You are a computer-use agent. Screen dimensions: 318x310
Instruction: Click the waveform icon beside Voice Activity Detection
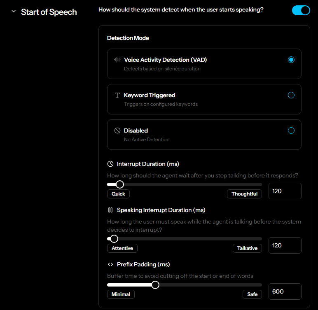click(x=117, y=60)
